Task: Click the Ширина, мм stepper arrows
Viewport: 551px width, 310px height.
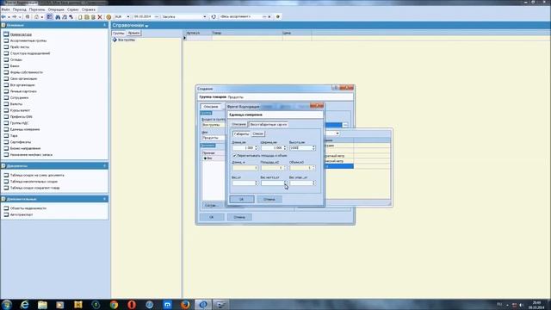Action: coord(285,148)
